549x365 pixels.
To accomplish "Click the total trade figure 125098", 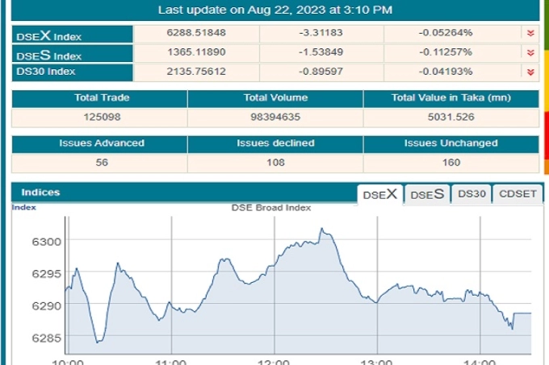I will pyautogui.click(x=102, y=117).
